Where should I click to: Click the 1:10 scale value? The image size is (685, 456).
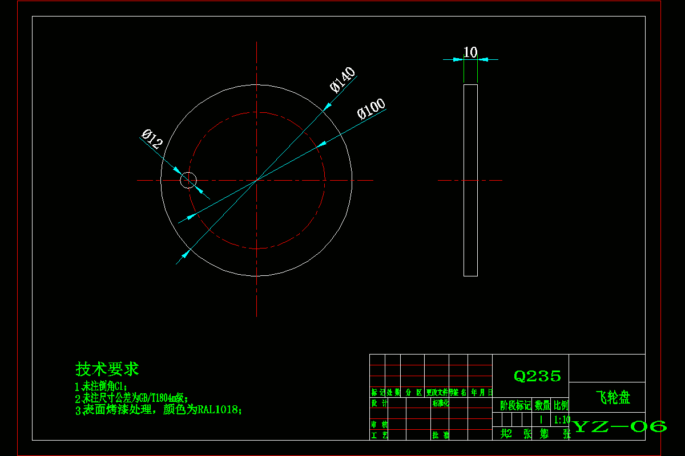click(x=562, y=420)
